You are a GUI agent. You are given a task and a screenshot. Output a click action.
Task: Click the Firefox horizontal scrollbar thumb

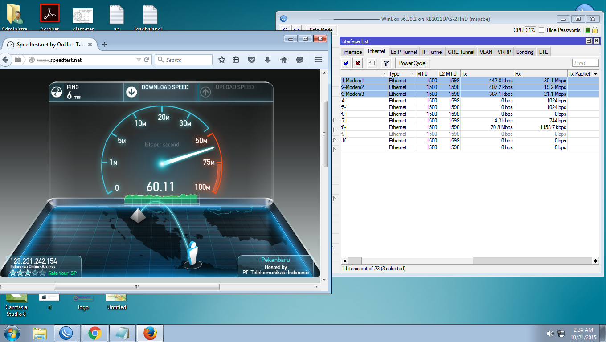click(x=137, y=287)
